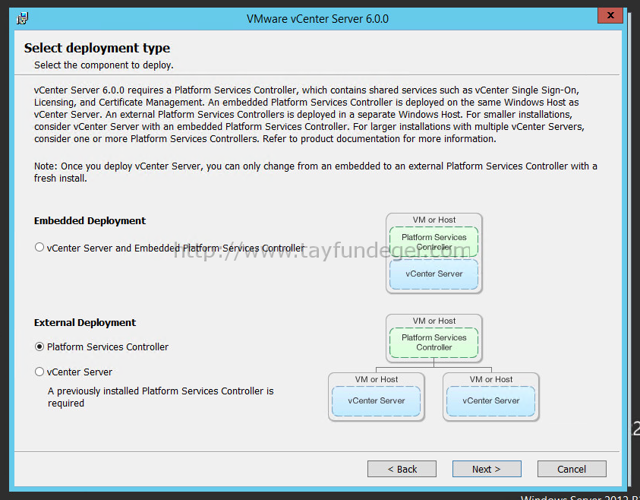
Task: Click the Select deployment type heading
Action: [97, 48]
